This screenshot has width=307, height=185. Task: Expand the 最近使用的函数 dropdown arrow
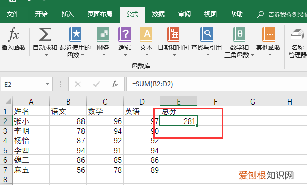point(83,55)
